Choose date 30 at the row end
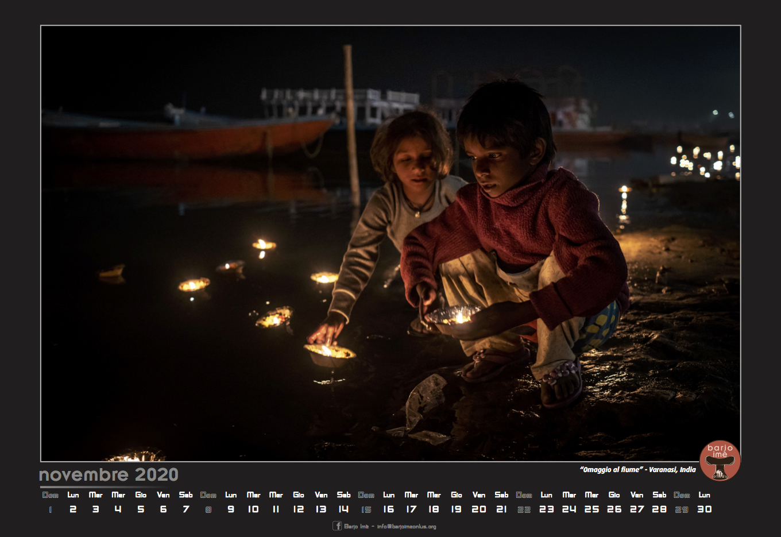This screenshot has height=537, width=781. coord(704,509)
